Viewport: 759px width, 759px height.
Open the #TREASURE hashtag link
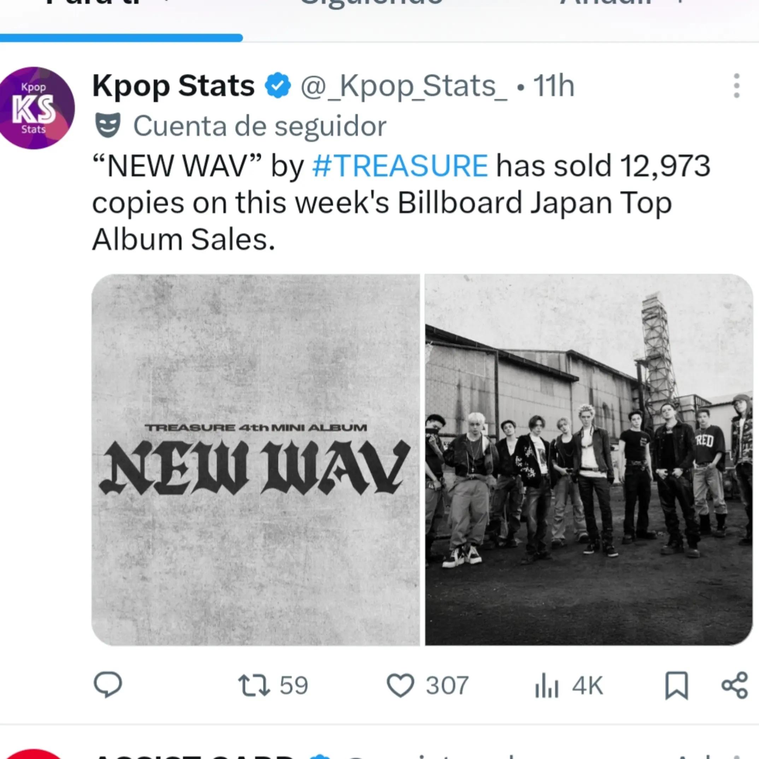click(400, 166)
